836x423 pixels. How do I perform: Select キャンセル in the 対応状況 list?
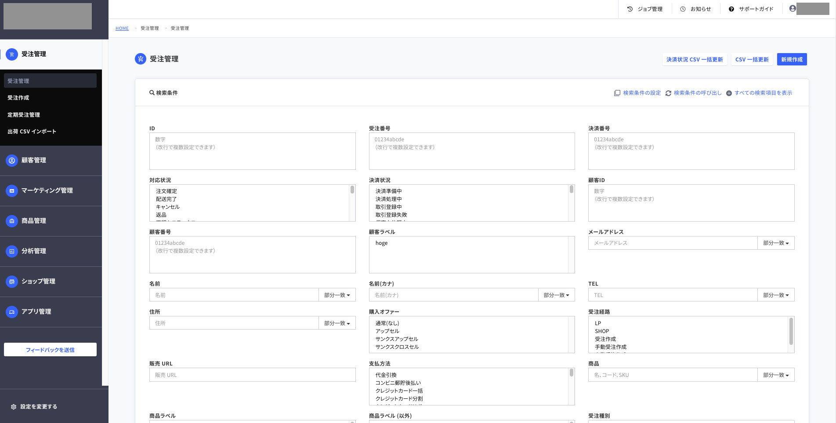[x=168, y=207]
